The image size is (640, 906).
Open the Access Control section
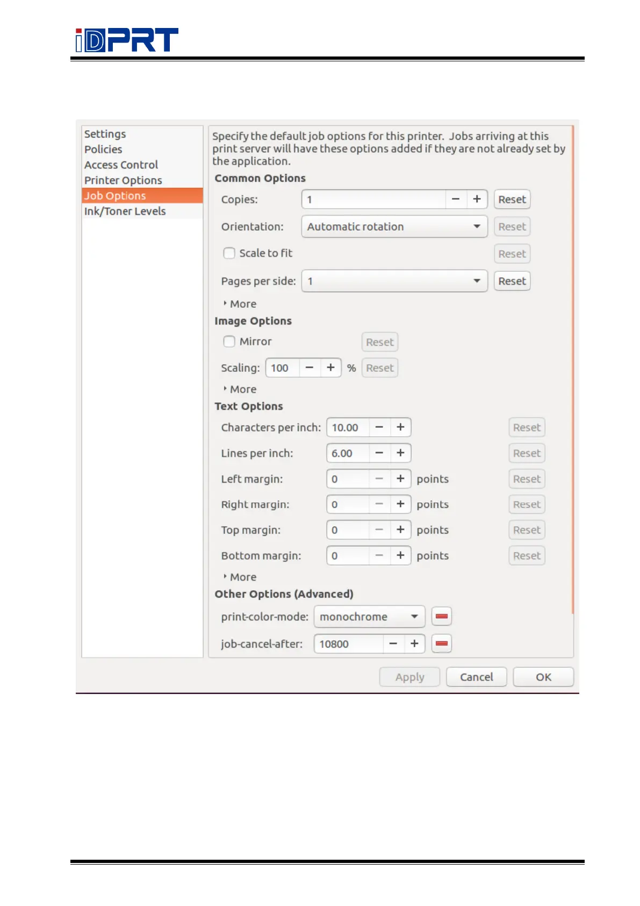[142, 165]
